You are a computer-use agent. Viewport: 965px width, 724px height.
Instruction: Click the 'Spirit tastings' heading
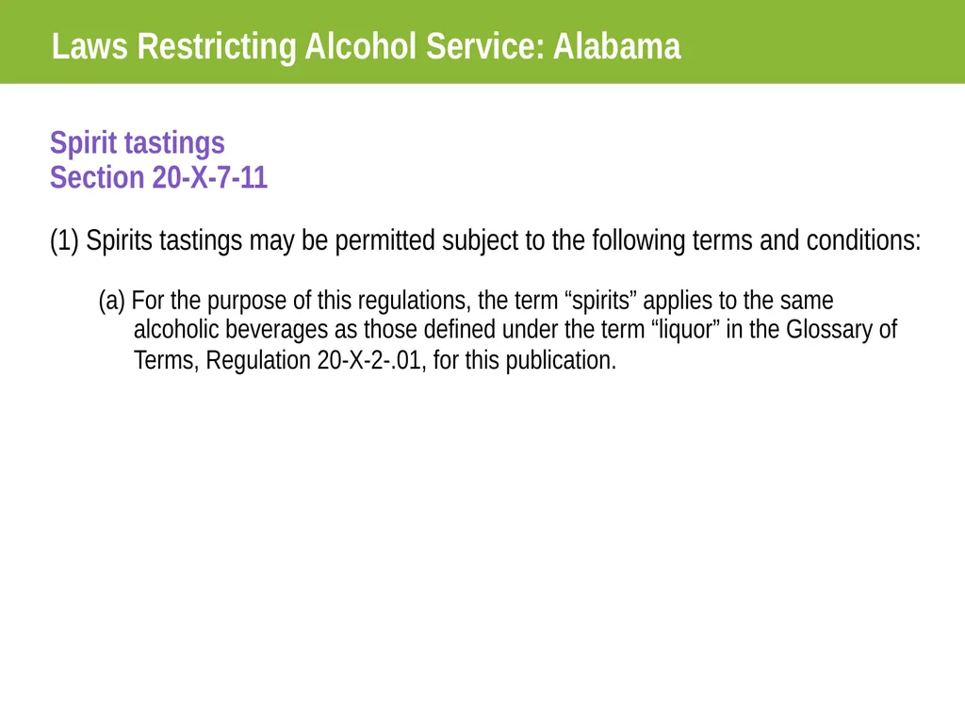click(x=138, y=143)
